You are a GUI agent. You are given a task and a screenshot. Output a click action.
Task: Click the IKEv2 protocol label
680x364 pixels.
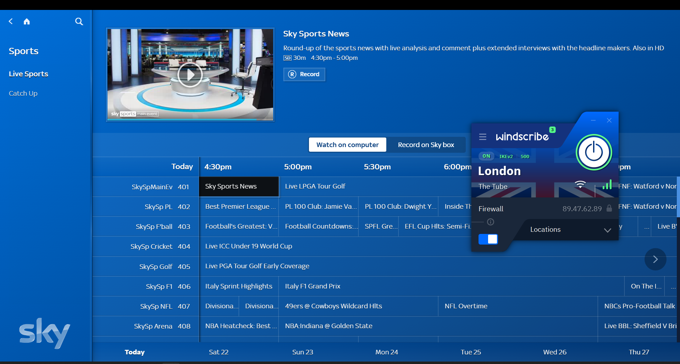tap(506, 156)
